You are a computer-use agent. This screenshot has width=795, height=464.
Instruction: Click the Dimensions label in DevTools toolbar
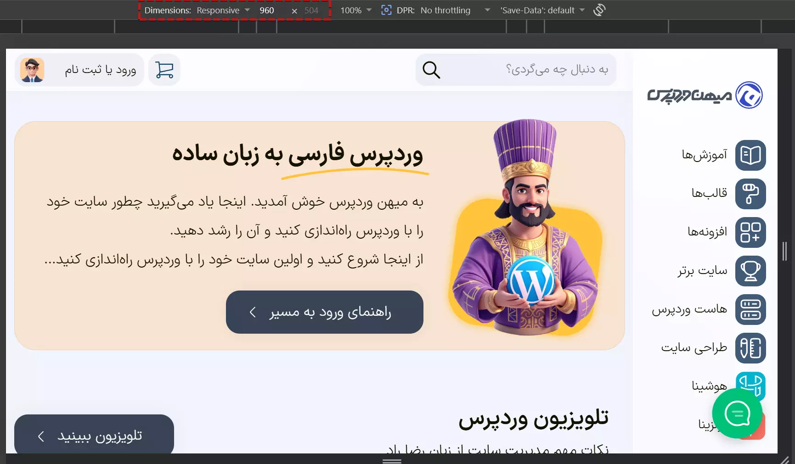point(168,10)
